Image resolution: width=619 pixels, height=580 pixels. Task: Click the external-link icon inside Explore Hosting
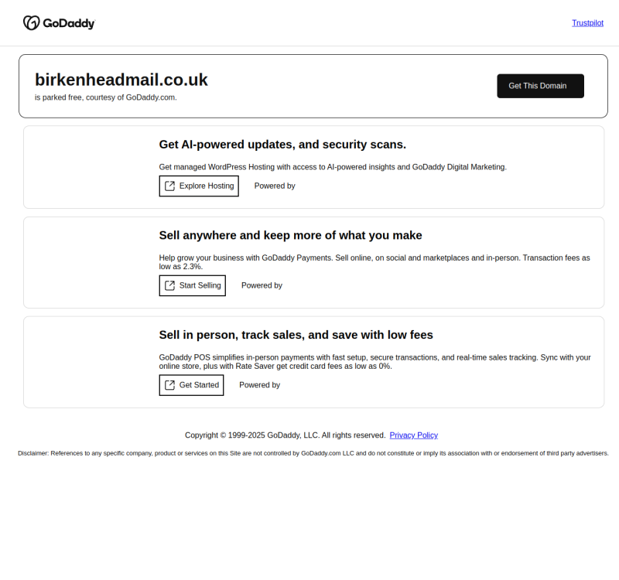pyautogui.click(x=168, y=186)
